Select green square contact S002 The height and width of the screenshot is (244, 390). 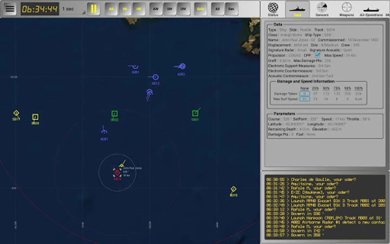coord(114,114)
